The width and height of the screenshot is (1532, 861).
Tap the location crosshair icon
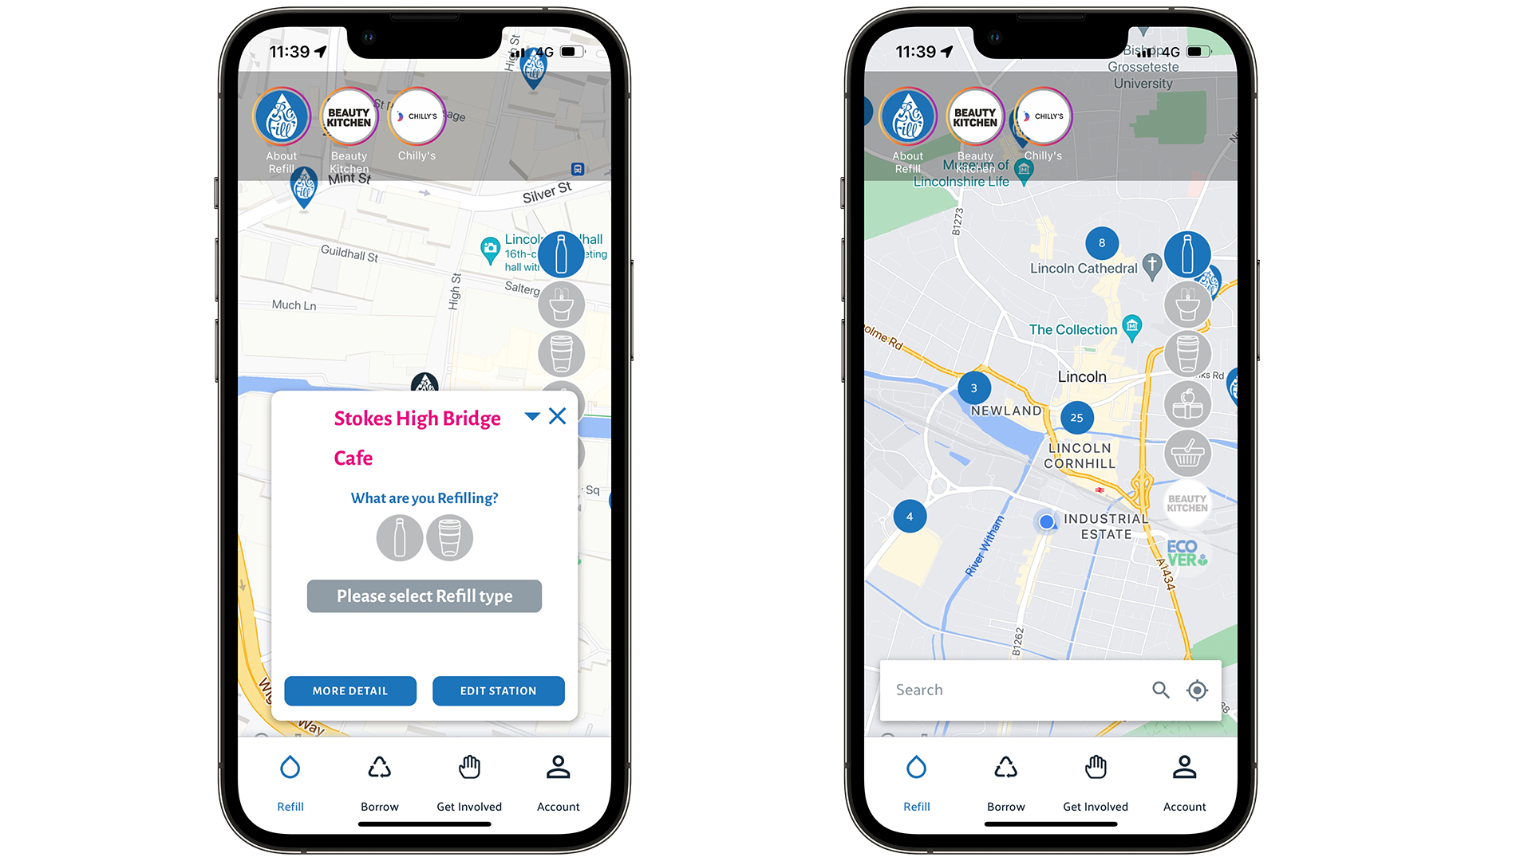1198,690
